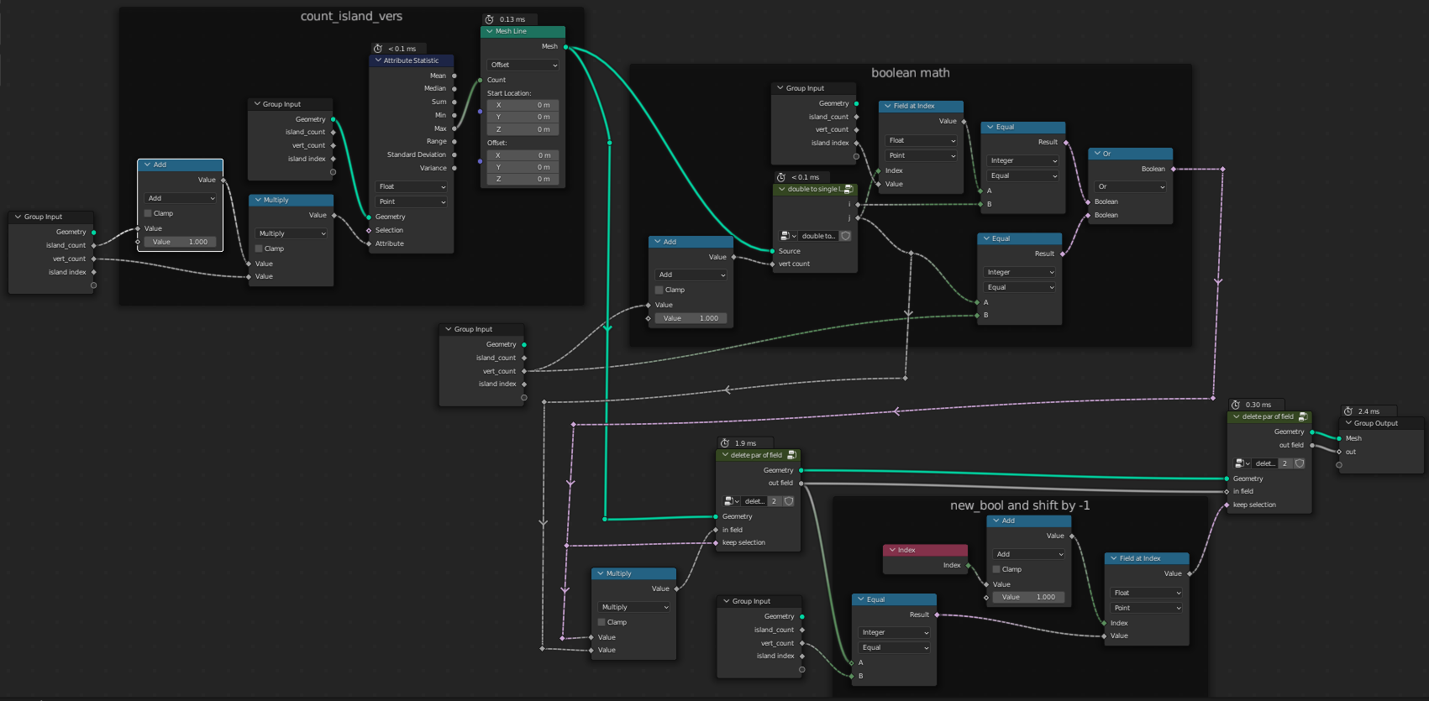Open Multiply operation dropdown in count_island_vers frame
Image resolution: width=1429 pixels, height=701 pixels.
click(292, 233)
